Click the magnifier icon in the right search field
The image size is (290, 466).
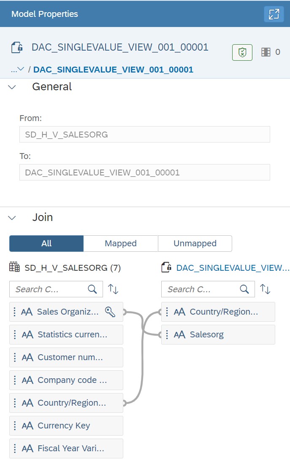(244, 289)
